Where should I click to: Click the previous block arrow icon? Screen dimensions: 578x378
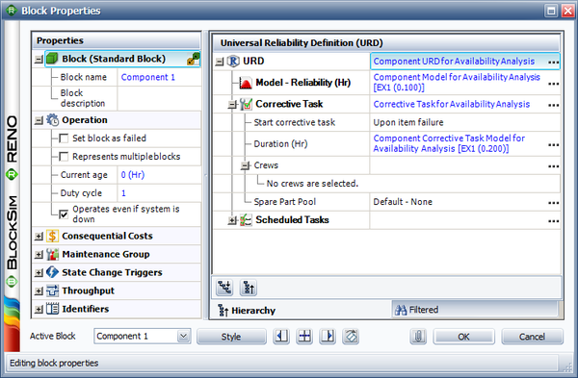pyautogui.click(x=281, y=336)
